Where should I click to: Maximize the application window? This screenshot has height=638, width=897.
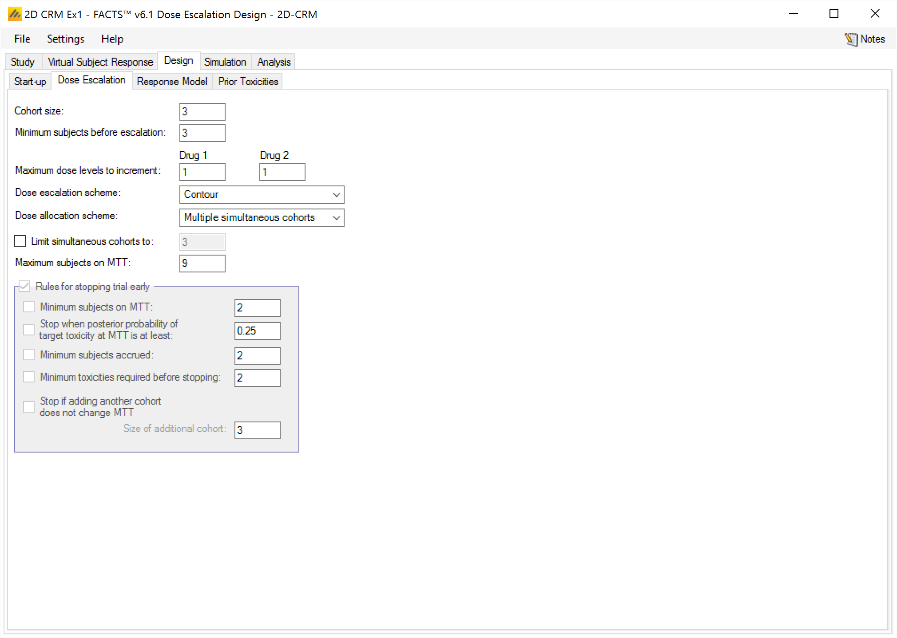(833, 14)
